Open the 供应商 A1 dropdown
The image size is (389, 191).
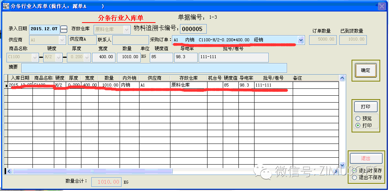click(62, 40)
